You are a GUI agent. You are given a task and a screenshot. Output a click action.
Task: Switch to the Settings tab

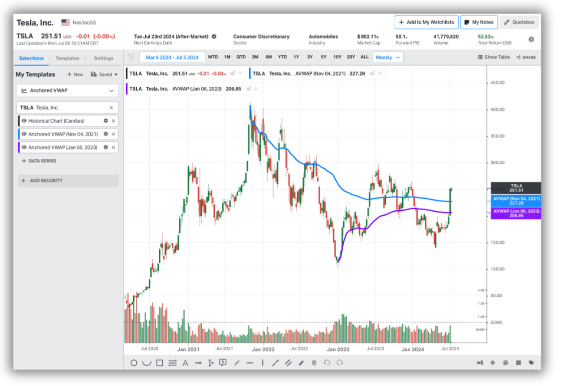pos(104,58)
